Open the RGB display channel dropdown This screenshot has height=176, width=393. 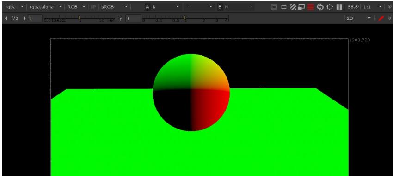coord(76,7)
